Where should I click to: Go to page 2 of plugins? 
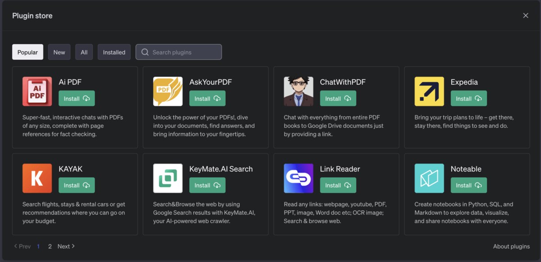click(x=50, y=246)
